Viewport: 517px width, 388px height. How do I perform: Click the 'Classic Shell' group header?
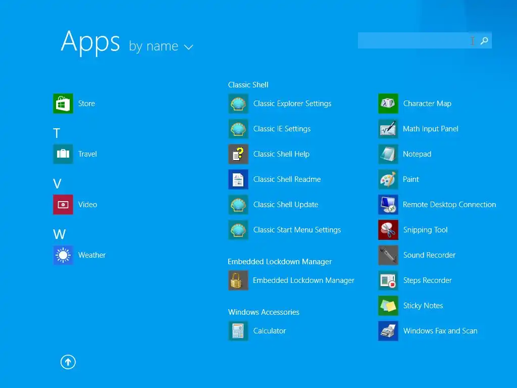coord(248,85)
